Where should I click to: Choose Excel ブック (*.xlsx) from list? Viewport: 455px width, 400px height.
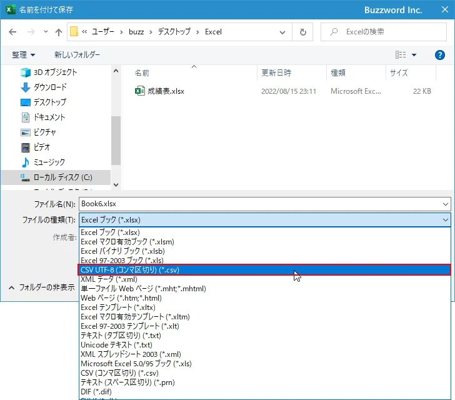[x=264, y=232]
